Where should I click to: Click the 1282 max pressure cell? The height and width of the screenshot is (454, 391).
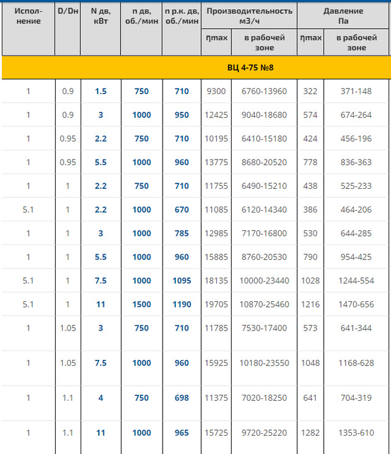(x=310, y=433)
